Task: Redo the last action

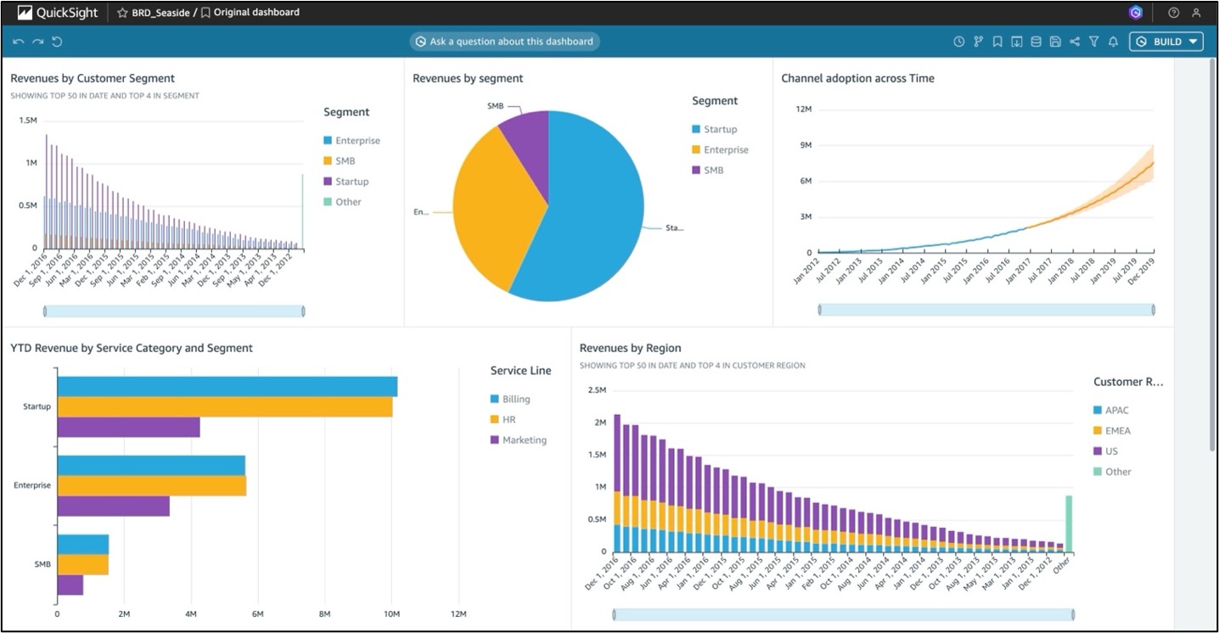Action: click(x=37, y=42)
